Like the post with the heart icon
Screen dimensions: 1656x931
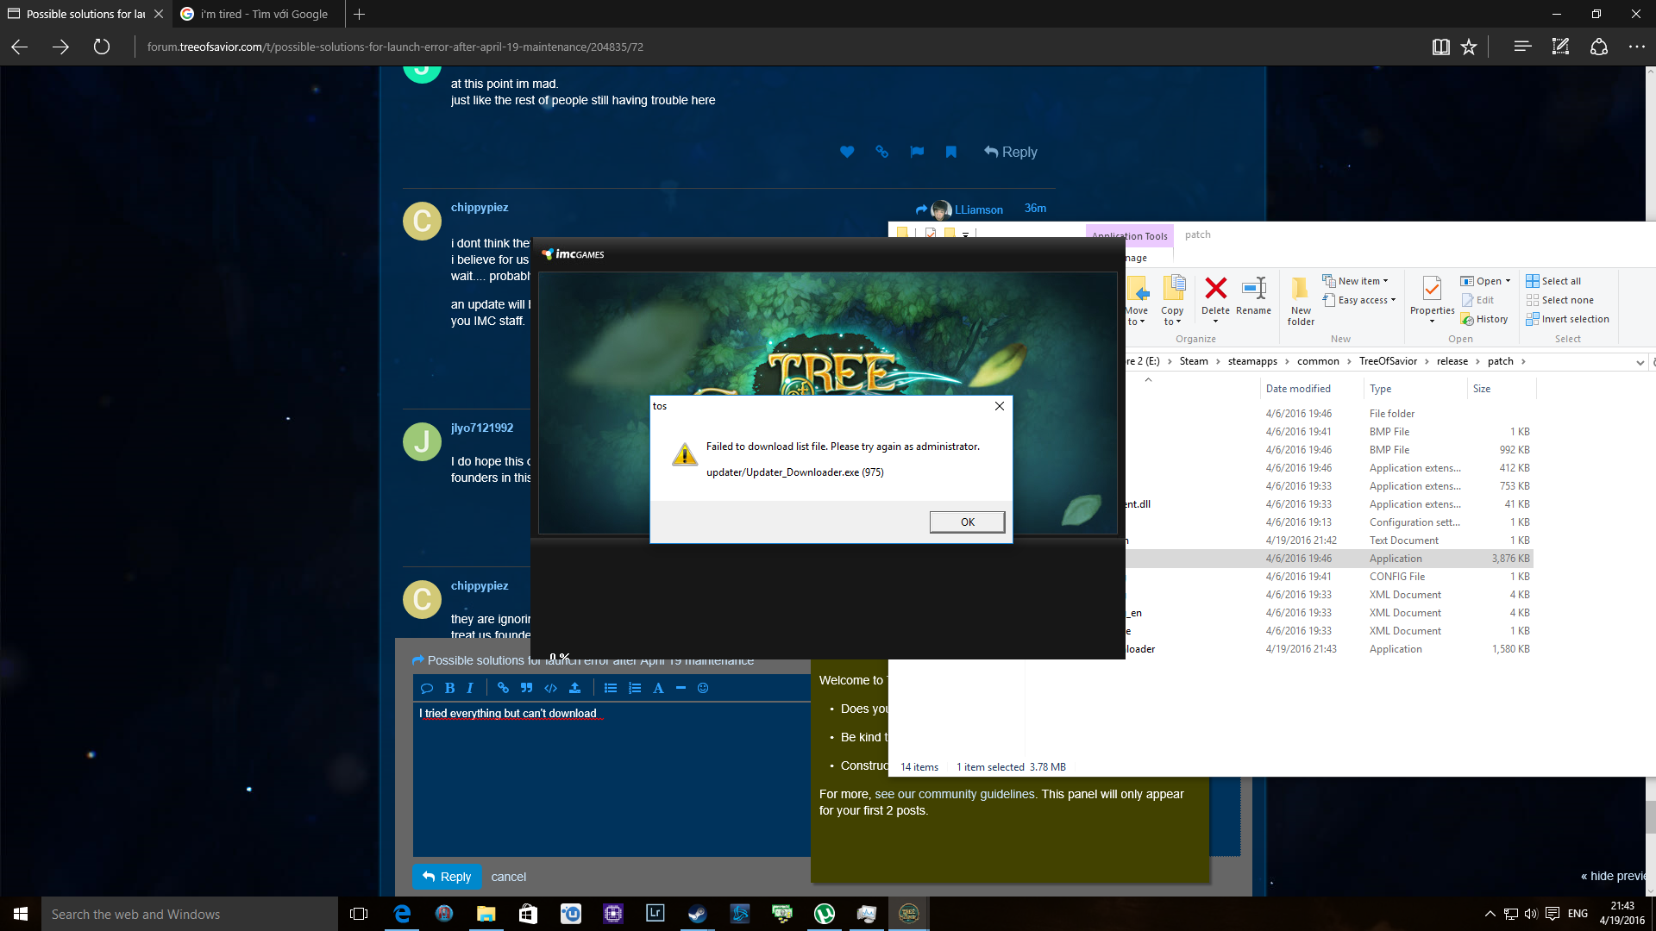[847, 152]
